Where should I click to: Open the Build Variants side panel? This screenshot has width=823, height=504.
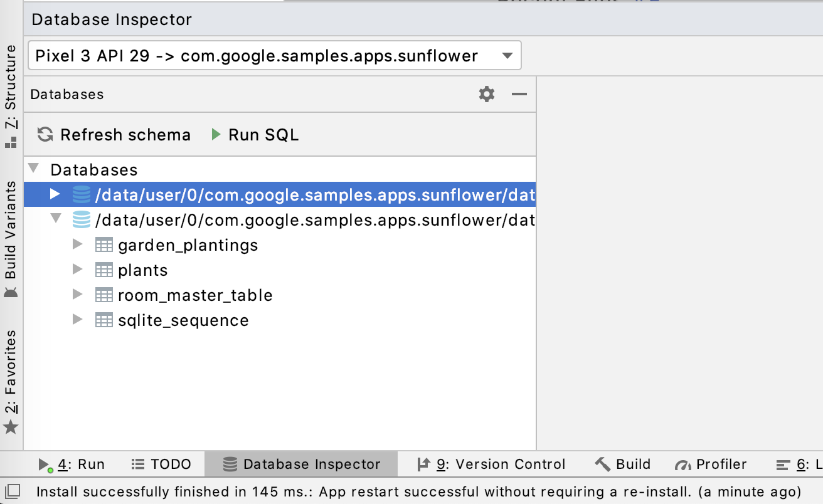tap(11, 238)
